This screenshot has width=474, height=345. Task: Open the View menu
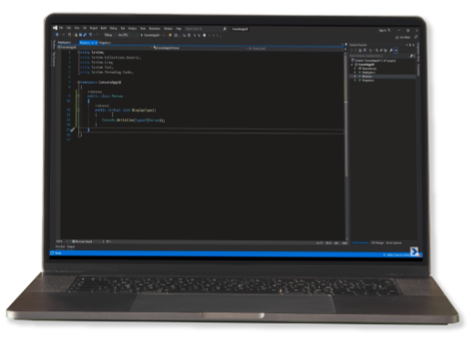(77, 28)
